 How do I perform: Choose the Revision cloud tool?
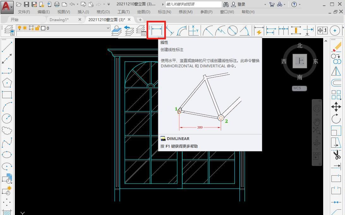[7, 130]
